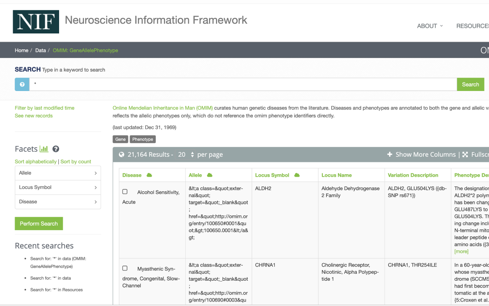The image size is (489, 306).
Task: Expand the Locus Symbol facet
Action: [x=58, y=187]
